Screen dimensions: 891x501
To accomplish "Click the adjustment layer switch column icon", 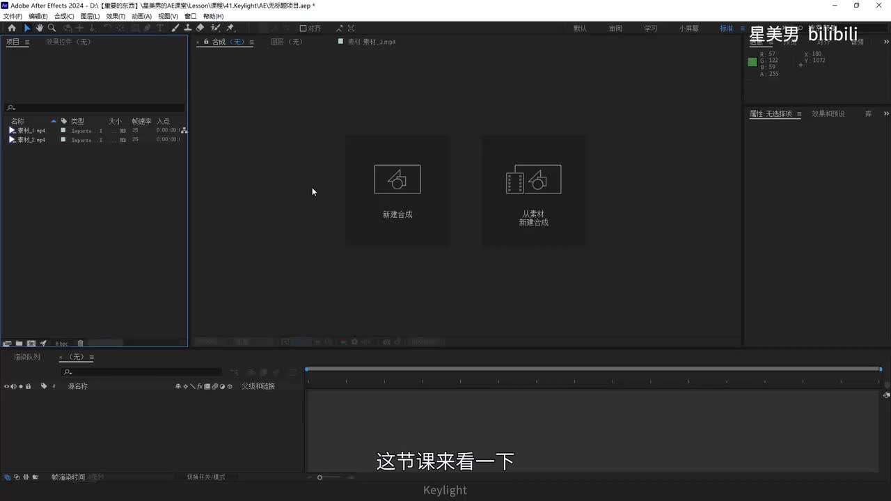I will point(222,386).
